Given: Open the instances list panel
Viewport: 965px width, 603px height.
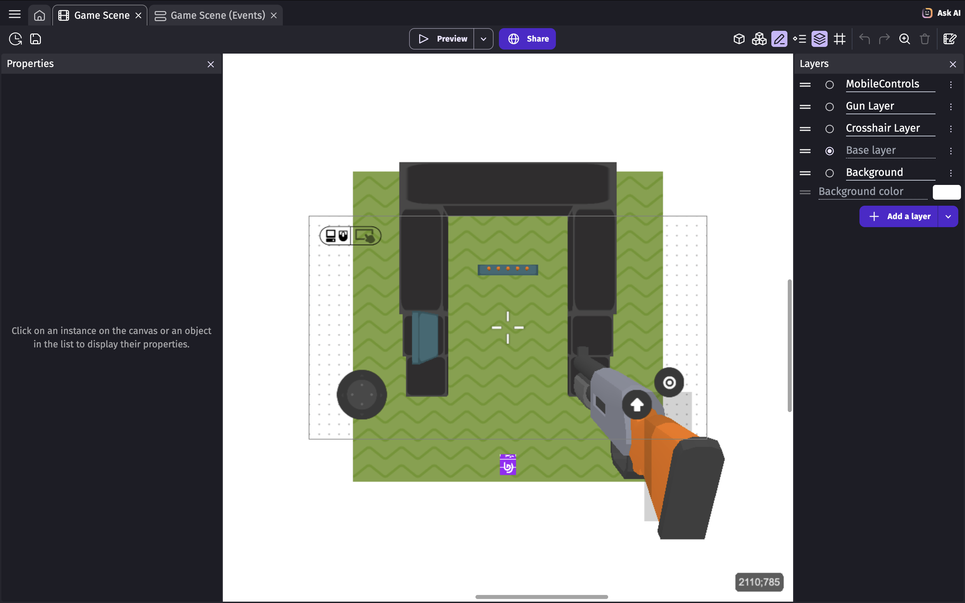Looking at the screenshot, I should 799,39.
